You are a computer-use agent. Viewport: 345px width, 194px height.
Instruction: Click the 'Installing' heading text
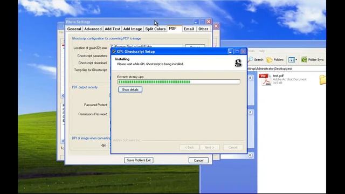click(122, 59)
